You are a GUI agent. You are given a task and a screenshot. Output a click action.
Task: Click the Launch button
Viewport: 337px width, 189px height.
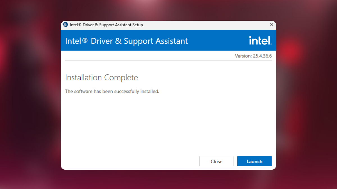coord(254,161)
